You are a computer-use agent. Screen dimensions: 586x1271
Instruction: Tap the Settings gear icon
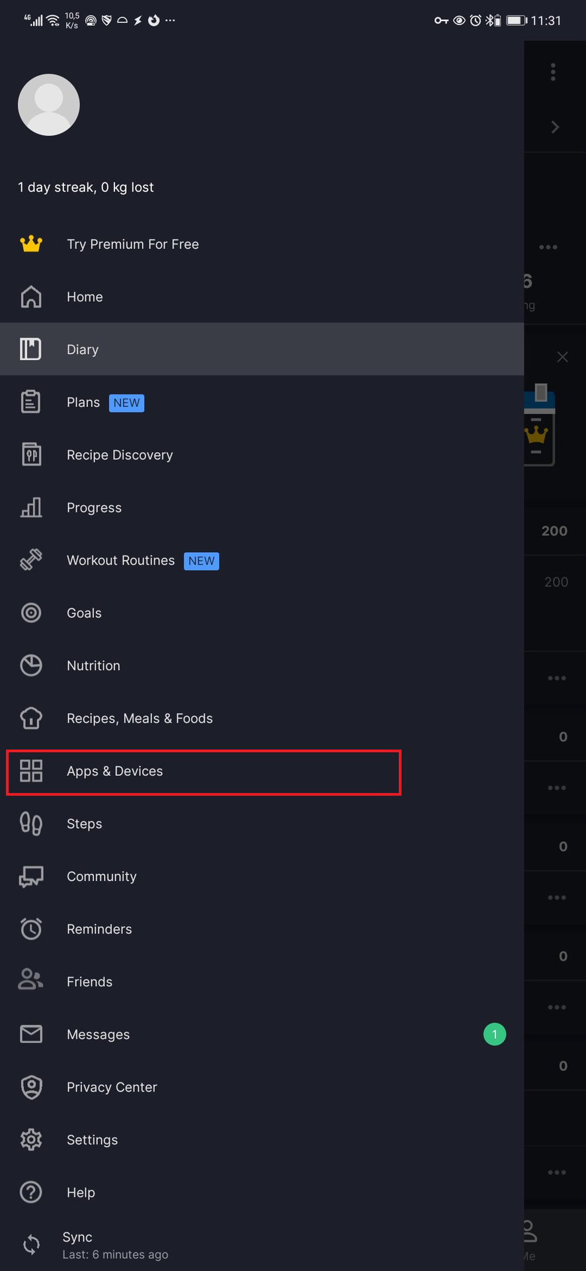[x=31, y=1140]
